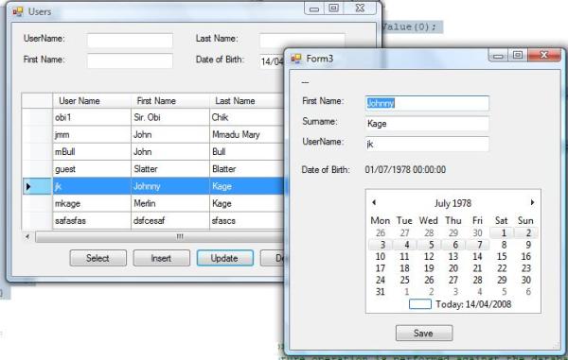The height and width of the screenshot is (360, 568).
Task: Sort grid by Last Name column header
Action: coord(246,101)
